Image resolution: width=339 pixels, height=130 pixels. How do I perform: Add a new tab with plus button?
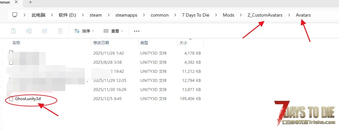point(31,2)
